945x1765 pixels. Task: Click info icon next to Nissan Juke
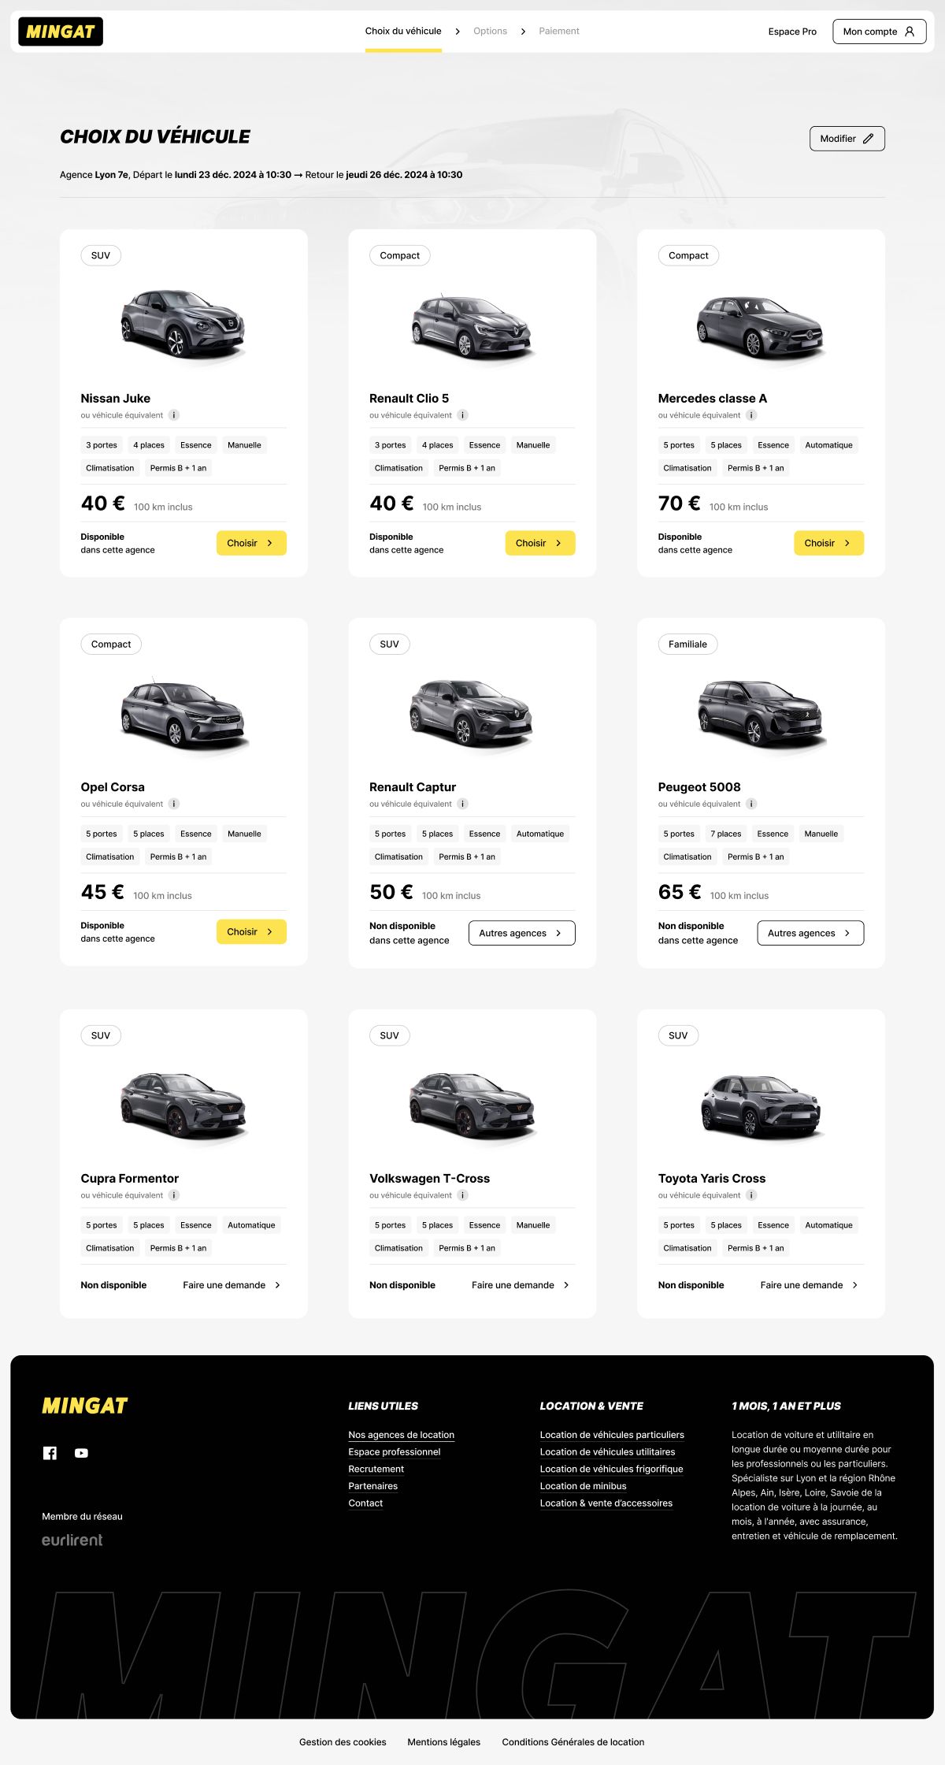click(x=174, y=415)
